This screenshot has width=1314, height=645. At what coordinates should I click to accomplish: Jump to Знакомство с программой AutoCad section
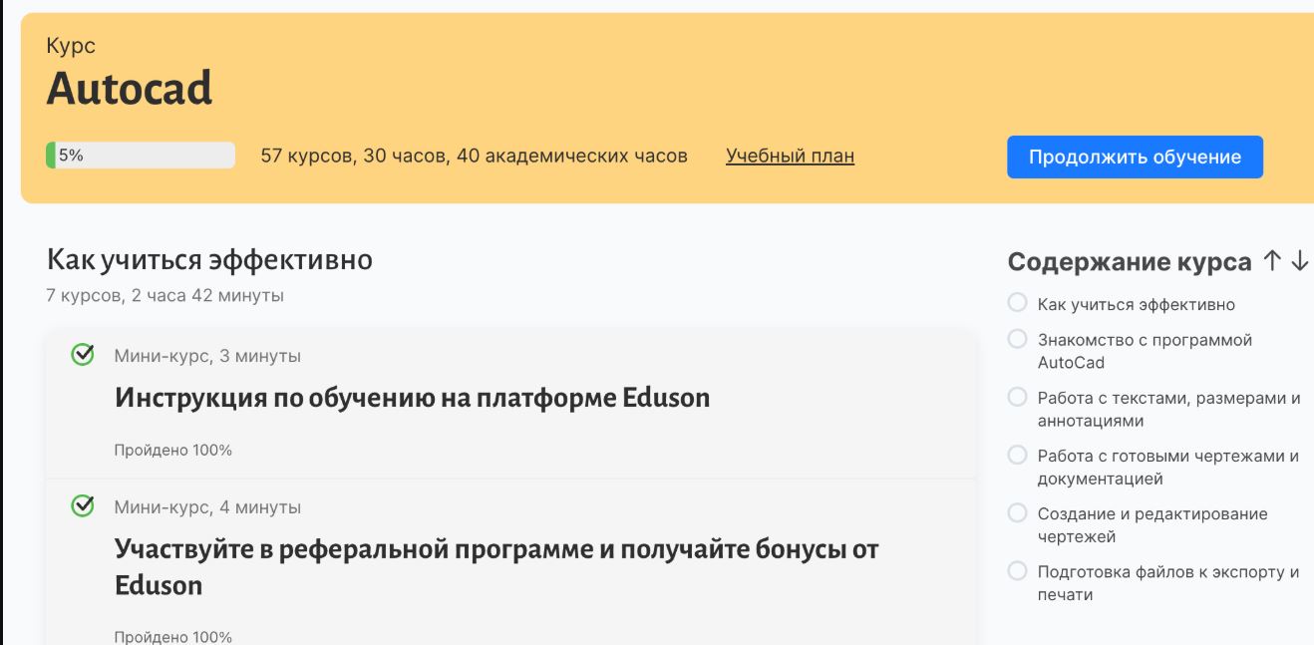[x=1145, y=351]
